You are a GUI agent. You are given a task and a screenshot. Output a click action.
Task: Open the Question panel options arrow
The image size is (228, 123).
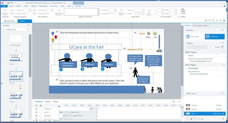[221, 30]
